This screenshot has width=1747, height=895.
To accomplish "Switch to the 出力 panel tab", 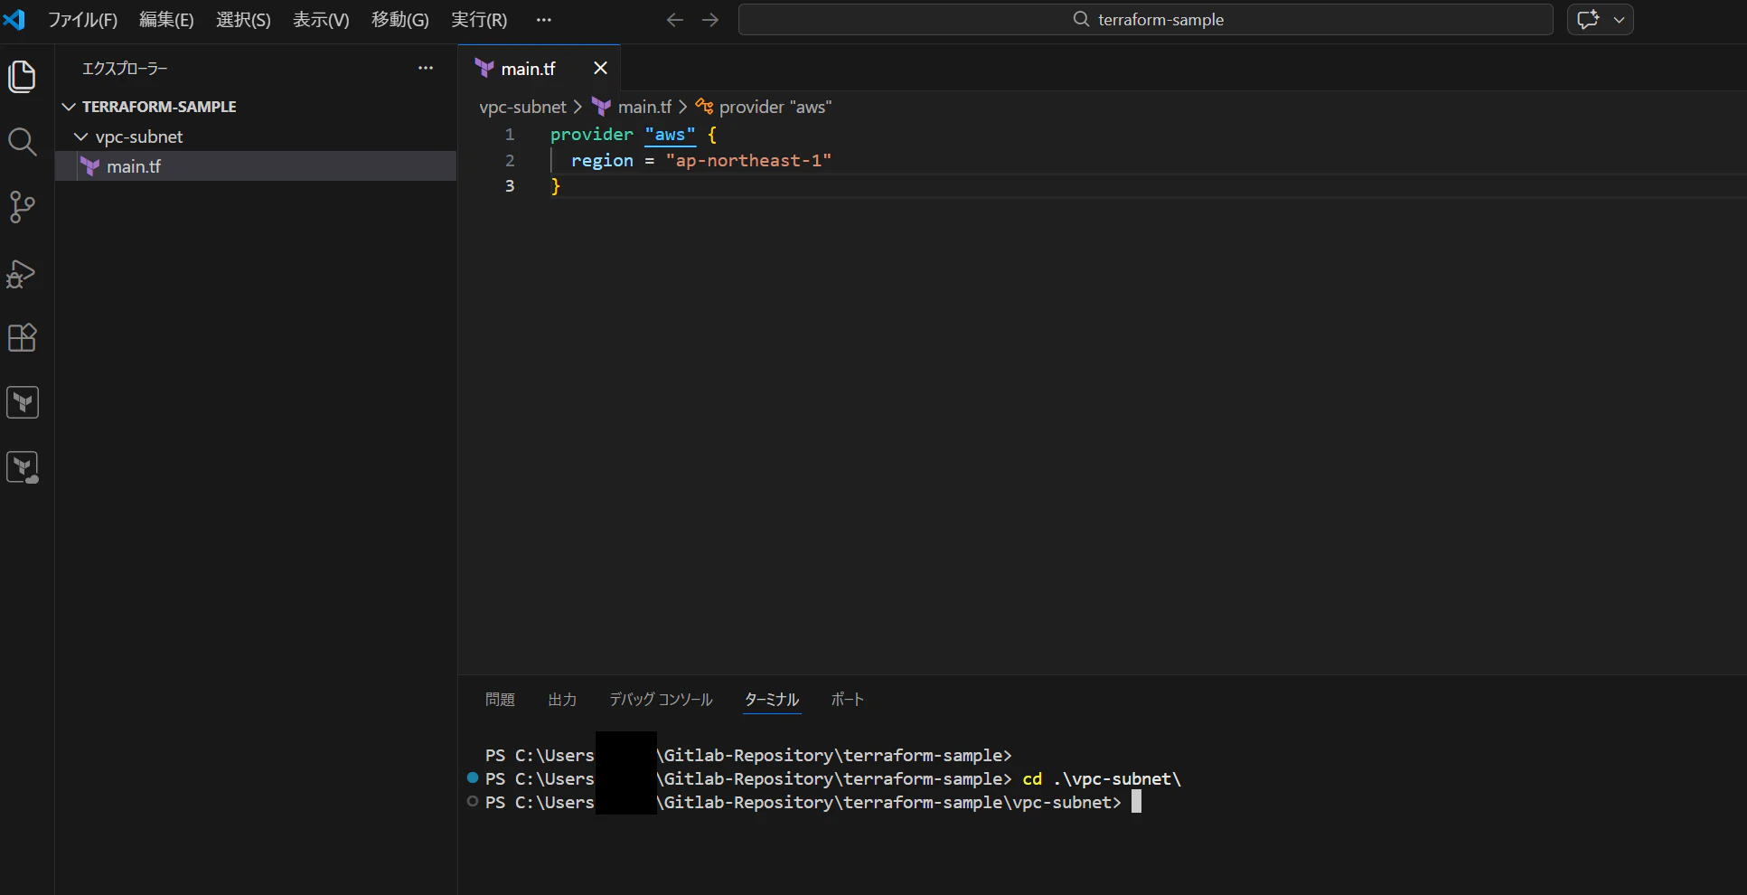I will [561, 699].
